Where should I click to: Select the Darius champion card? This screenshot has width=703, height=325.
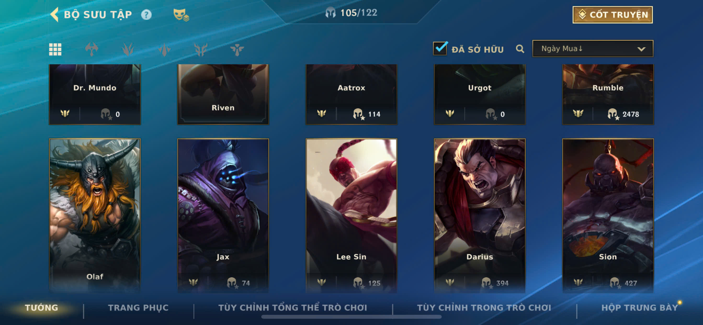tap(479, 216)
